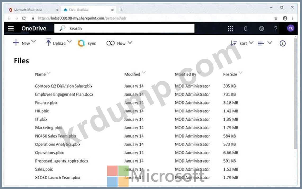
Task: Open the browser profile icon
Action: pyautogui.click(x=285, y=18)
